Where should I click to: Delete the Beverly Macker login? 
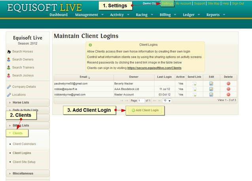[x=228, y=83]
